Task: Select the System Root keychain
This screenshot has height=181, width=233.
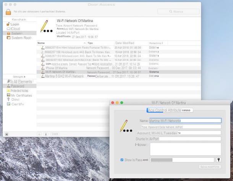Action: [x=19, y=38]
